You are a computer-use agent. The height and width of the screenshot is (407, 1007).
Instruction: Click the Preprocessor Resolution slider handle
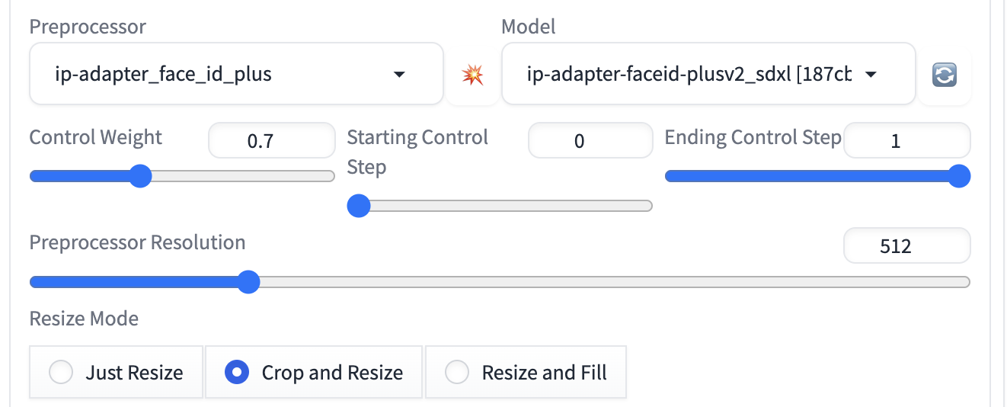coord(248,282)
